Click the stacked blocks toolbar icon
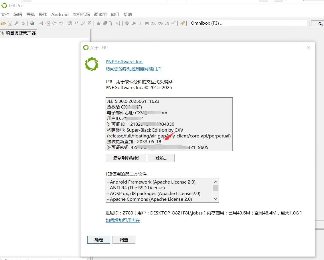 point(105,23)
